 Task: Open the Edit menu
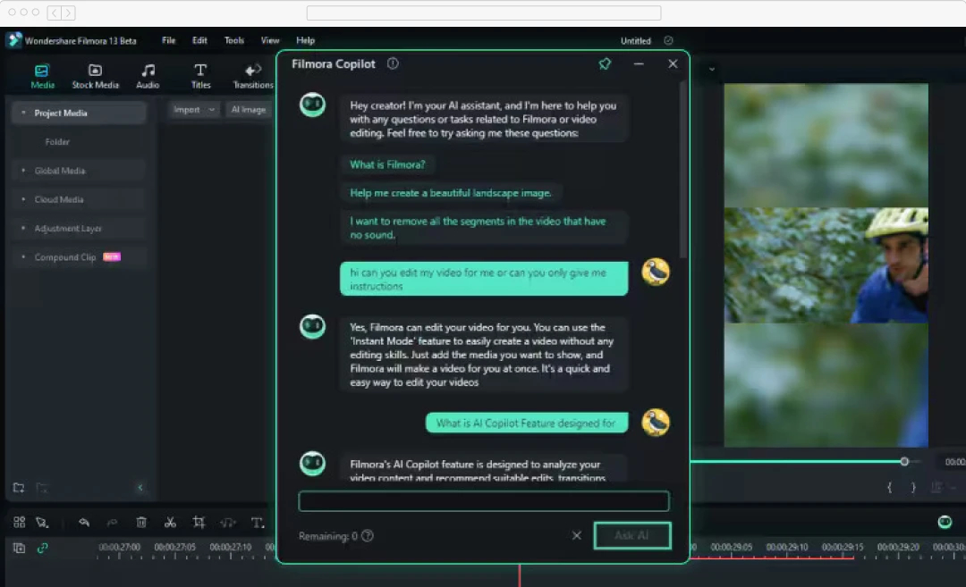(199, 40)
